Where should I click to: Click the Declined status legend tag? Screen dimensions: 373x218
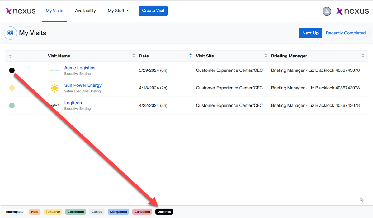click(x=164, y=212)
